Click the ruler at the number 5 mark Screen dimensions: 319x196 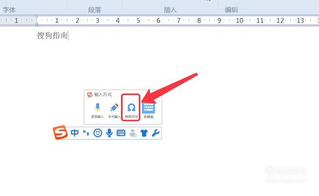[138, 20]
